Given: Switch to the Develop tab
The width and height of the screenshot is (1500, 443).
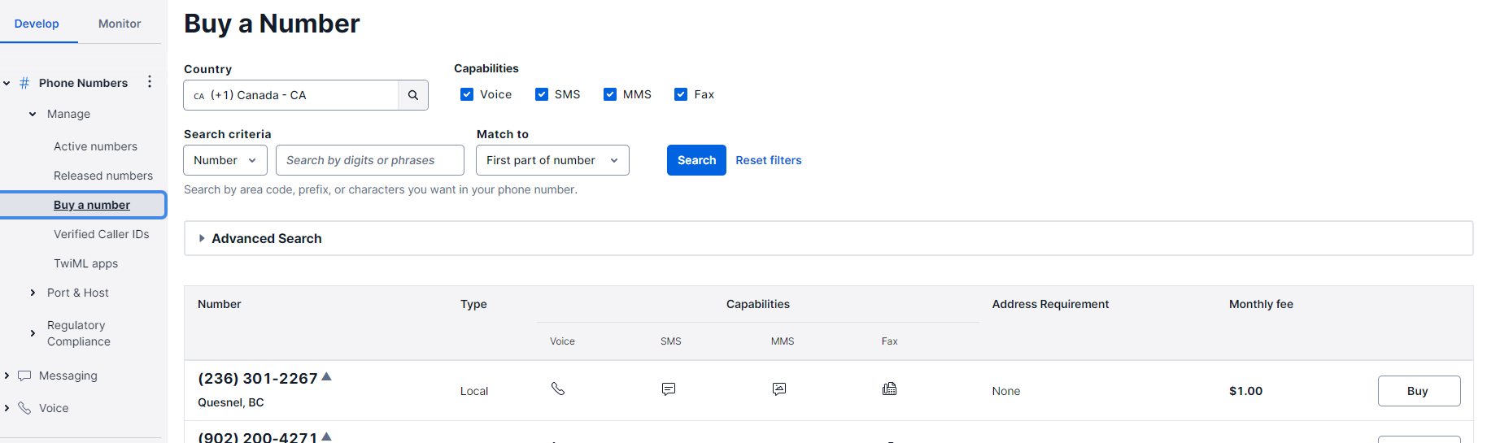Looking at the screenshot, I should (37, 24).
